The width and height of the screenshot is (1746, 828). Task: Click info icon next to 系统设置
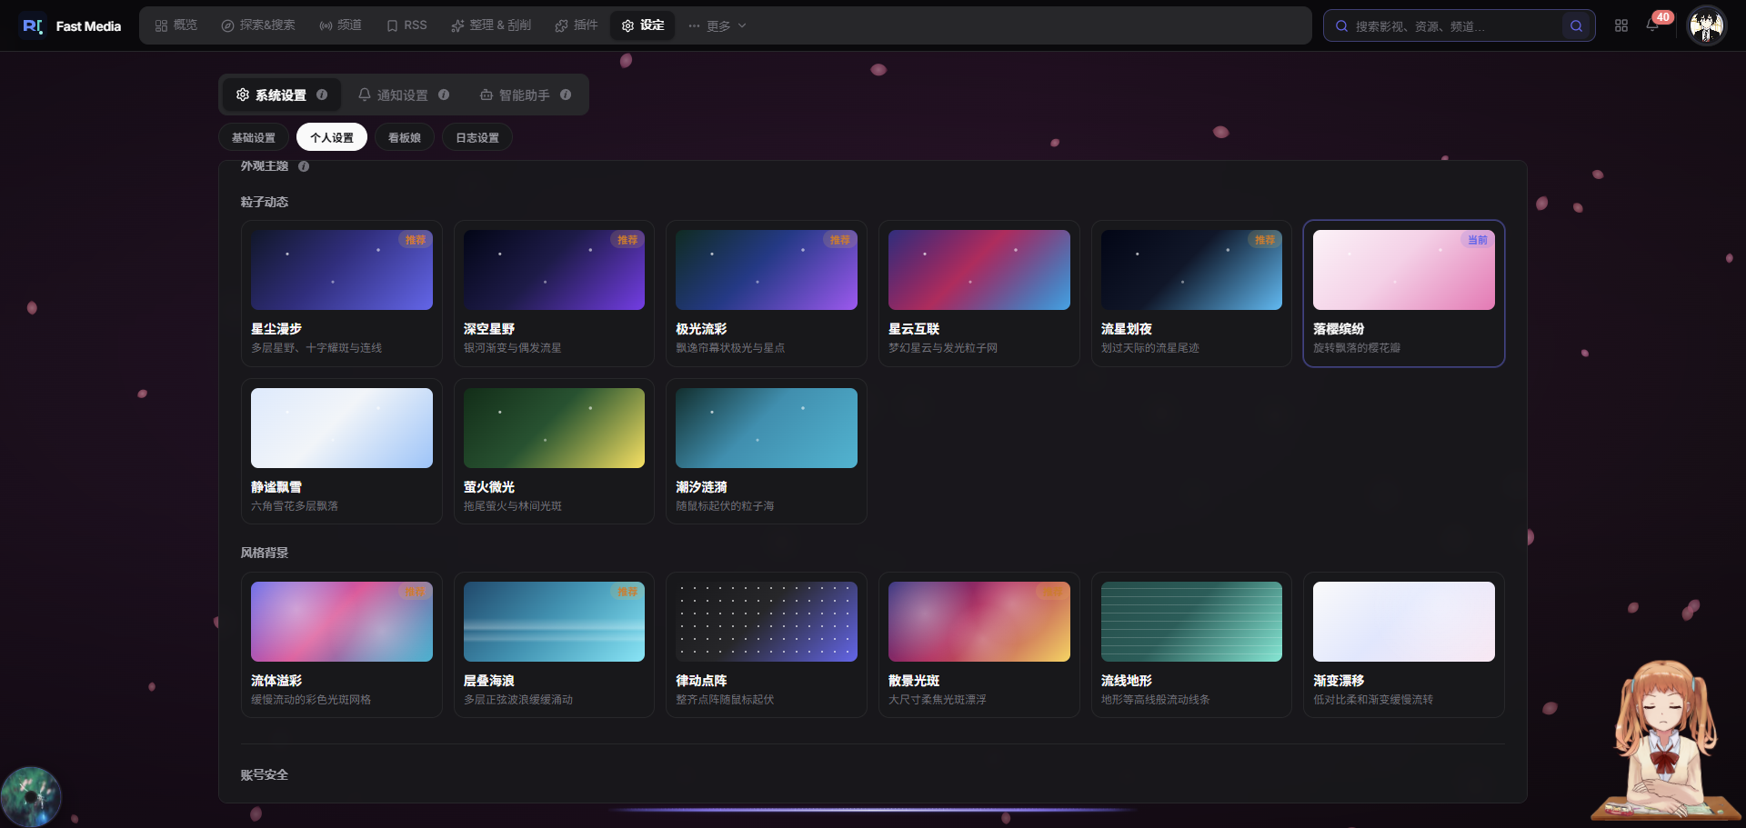point(322,95)
